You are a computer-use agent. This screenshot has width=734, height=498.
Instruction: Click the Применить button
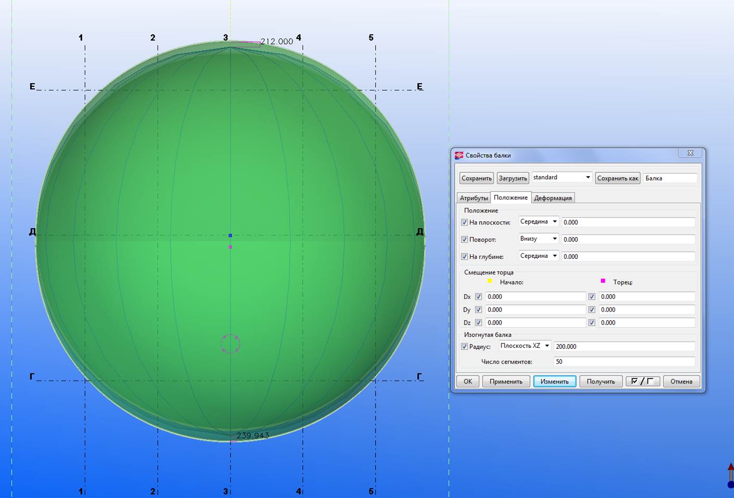point(506,382)
